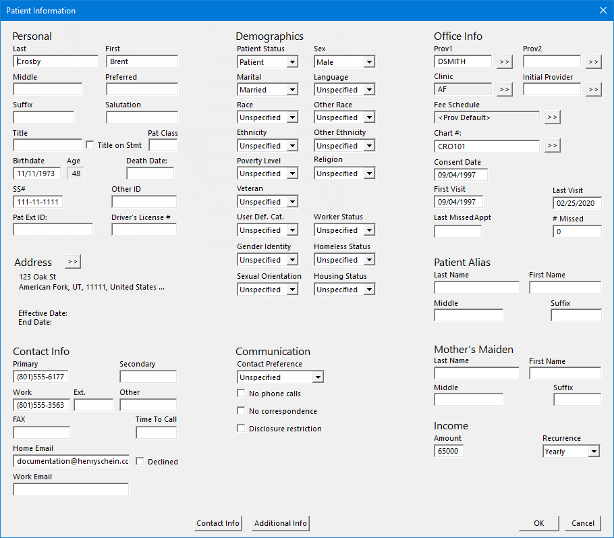Viewport: 614px width, 538px height.
Task: Click into the Home Email field
Action: click(71, 461)
